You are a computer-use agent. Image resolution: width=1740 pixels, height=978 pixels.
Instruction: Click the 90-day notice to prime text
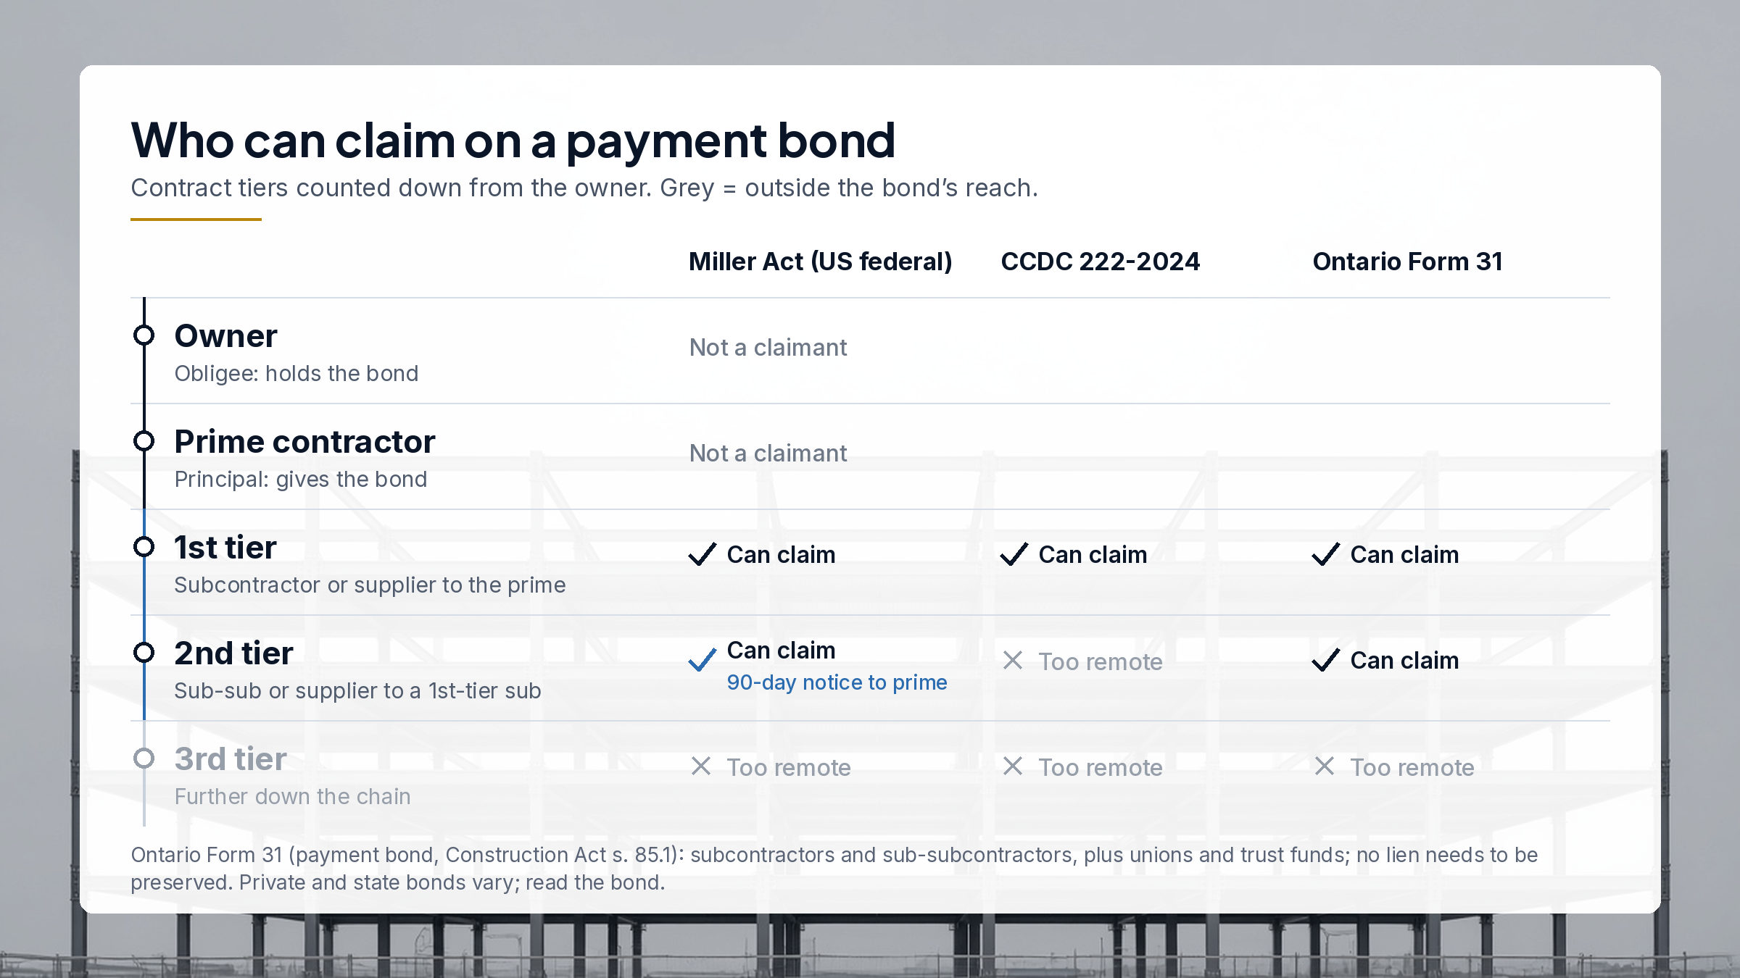(x=837, y=682)
